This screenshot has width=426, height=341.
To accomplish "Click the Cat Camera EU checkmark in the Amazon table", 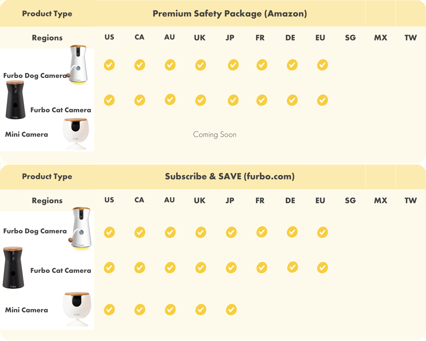I will pos(323,100).
